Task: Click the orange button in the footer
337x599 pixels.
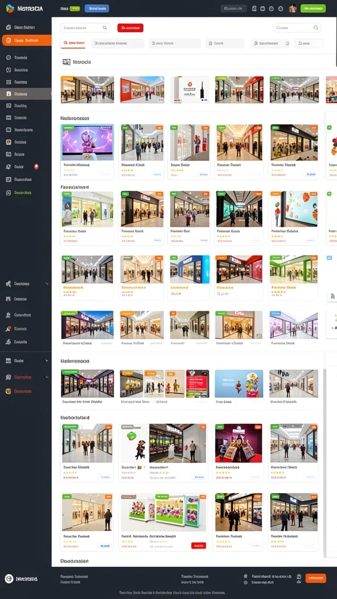Action: (x=315, y=579)
